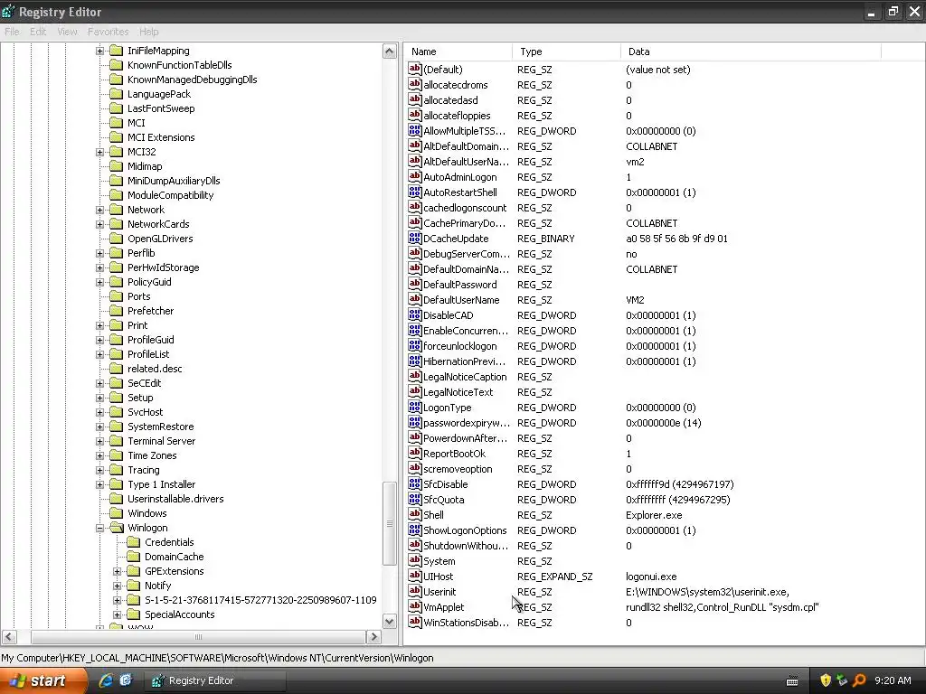Select the LegalNoticeCaption value
This screenshot has height=694, width=926.
pyautogui.click(x=465, y=377)
